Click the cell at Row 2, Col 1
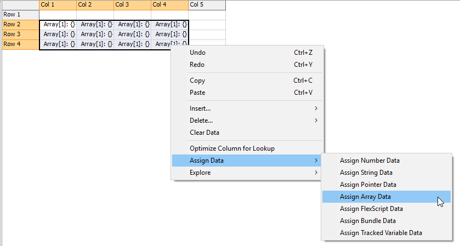This screenshot has width=460, height=246. tap(58, 25)
